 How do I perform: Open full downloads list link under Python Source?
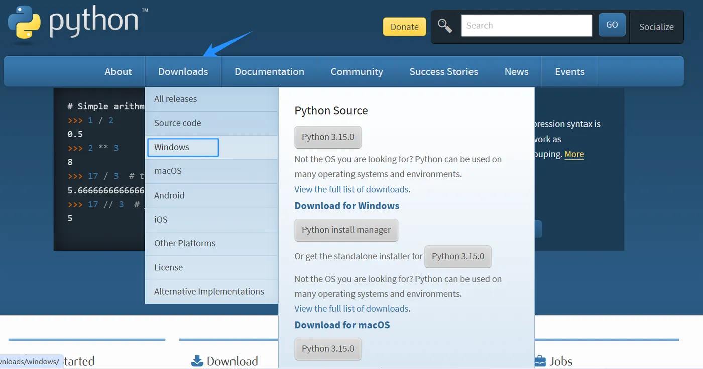point(351,190)
